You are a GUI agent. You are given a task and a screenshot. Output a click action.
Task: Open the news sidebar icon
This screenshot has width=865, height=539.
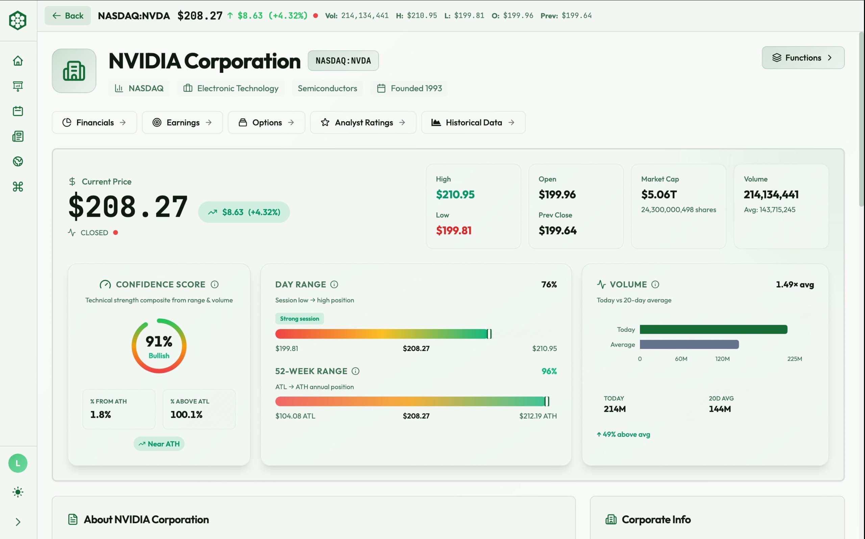(x=18, y=136)
